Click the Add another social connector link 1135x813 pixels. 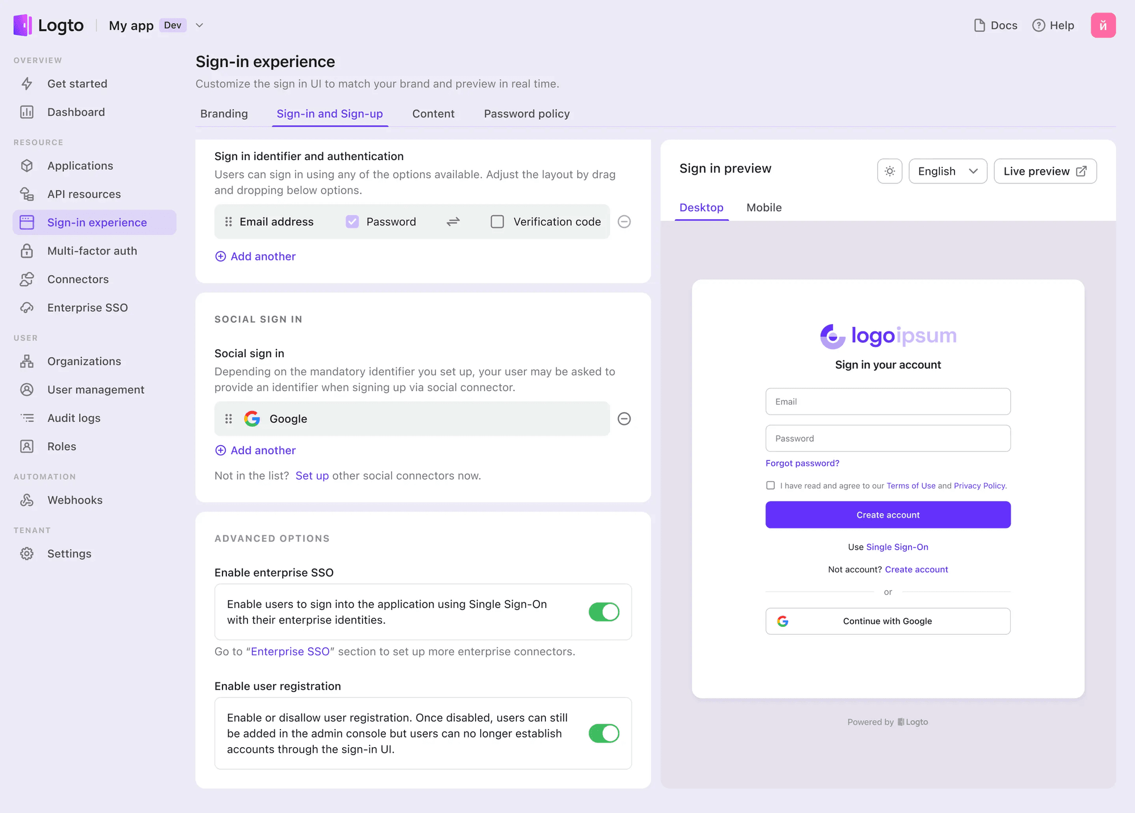click(x=255, y=450)
